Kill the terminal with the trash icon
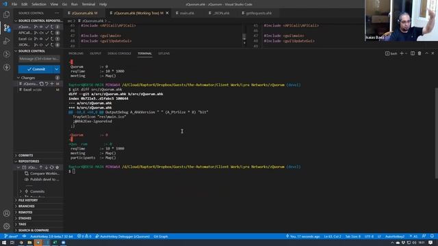438x246 pixels. (420, 53)
